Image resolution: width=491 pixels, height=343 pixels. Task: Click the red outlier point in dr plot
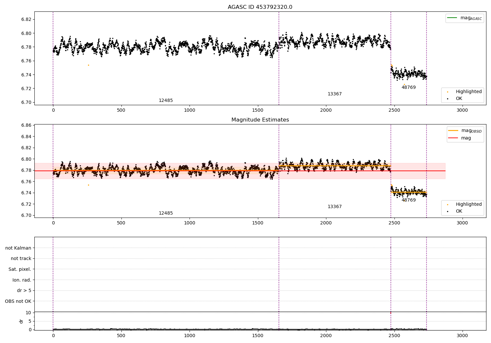pos(391,313)
